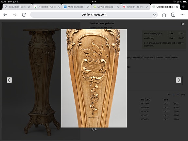The height and width of the screenshot is (141, 188).
Task: Tap the Vis bud count selector
Action: pos(176,95)
